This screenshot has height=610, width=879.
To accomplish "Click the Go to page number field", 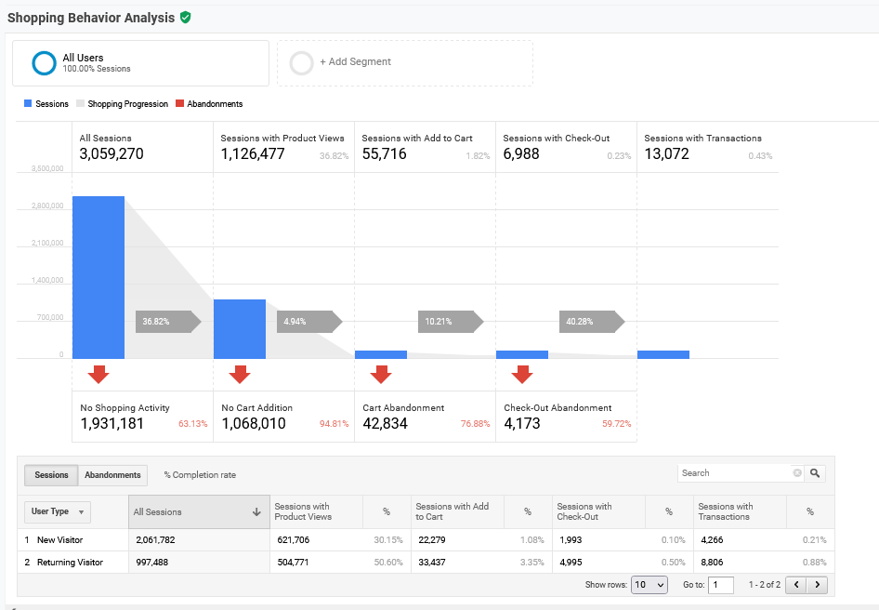I will tap(720, 585).
